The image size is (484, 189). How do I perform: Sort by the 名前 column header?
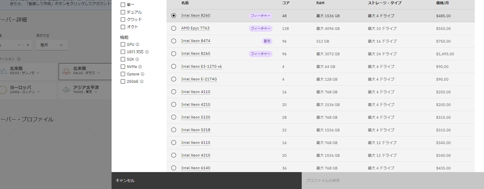point(185,3)
